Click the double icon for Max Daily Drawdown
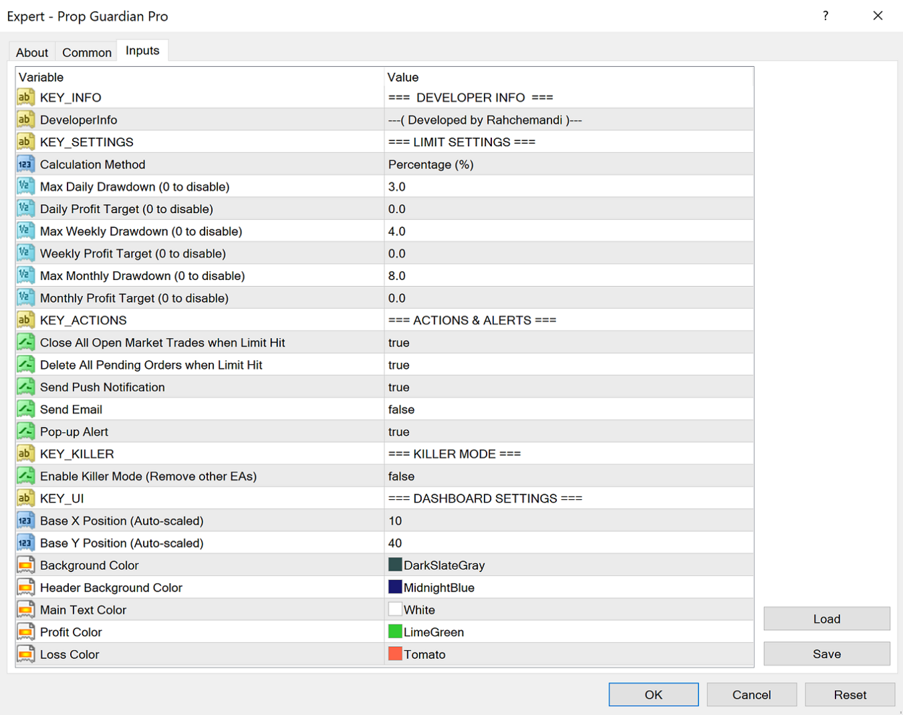The image size is (903, 715). pyautogui.click(x=25, y=186)
